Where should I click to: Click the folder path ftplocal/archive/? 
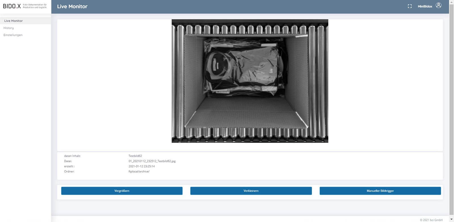tap(139, 171)
